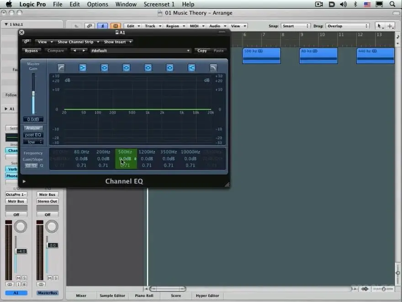The height and width of the screenshot is (302, 402).
Task: Click the Stereo Out output slot
Action: click(48, 201)
